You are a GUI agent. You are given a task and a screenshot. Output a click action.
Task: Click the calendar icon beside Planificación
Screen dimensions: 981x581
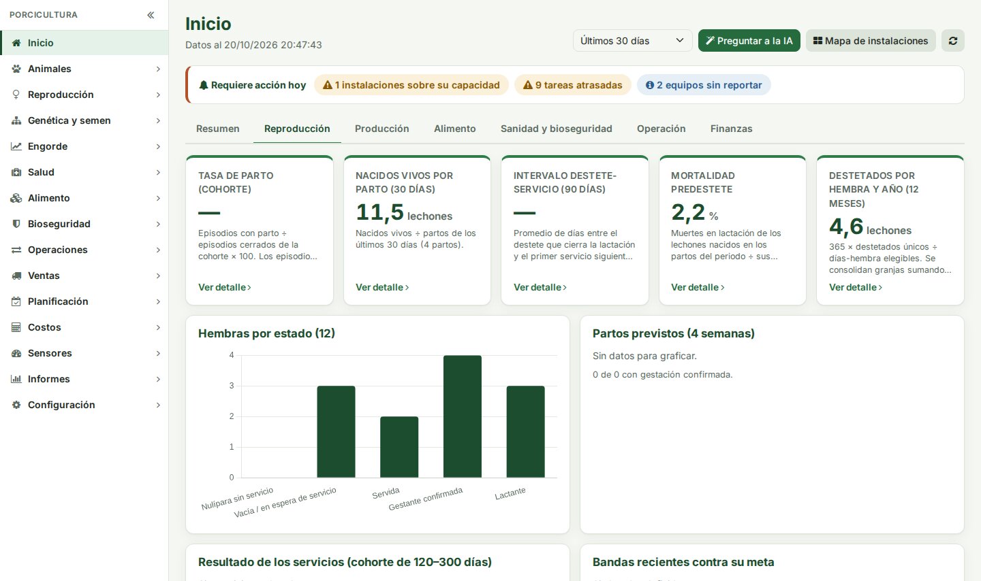click(x=16, y=301)
